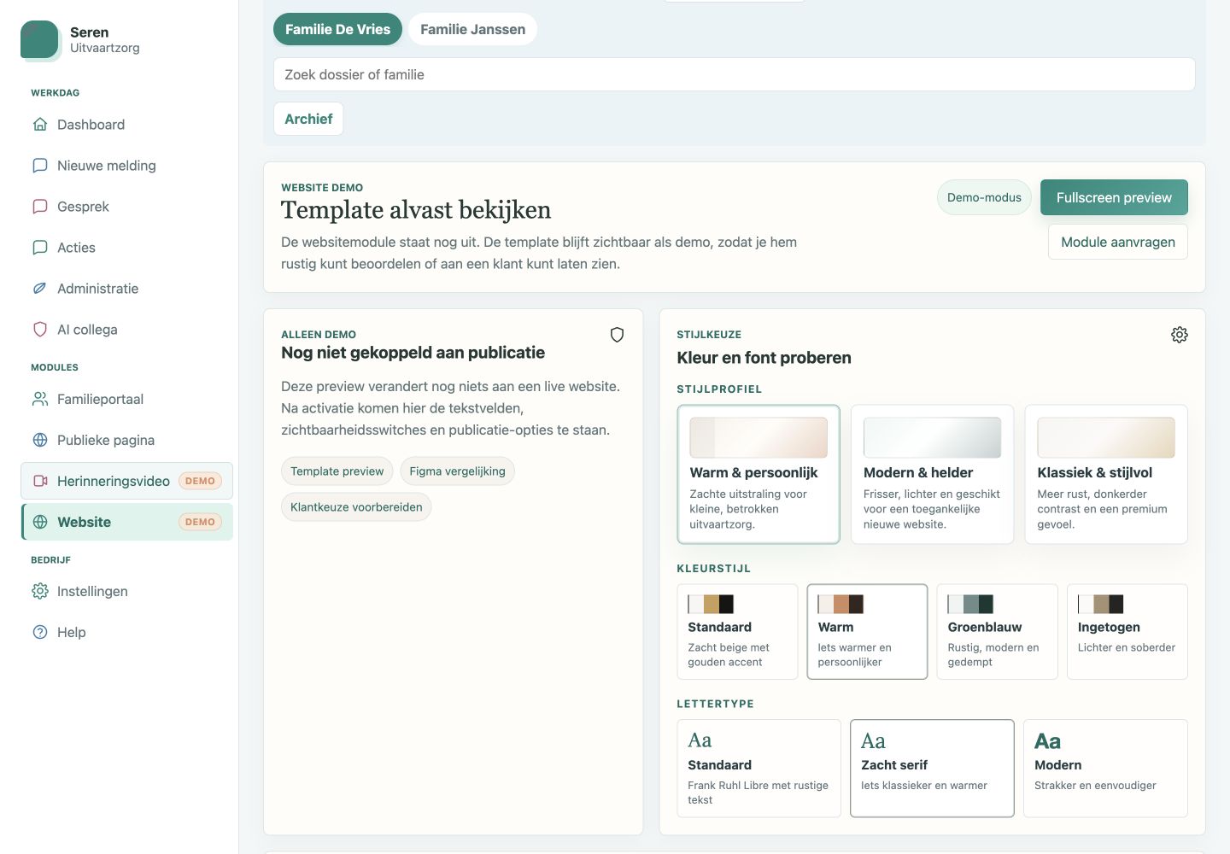1230x854 pixels.
Task: Click the AI collega shield icon
Action: [40, 330]
